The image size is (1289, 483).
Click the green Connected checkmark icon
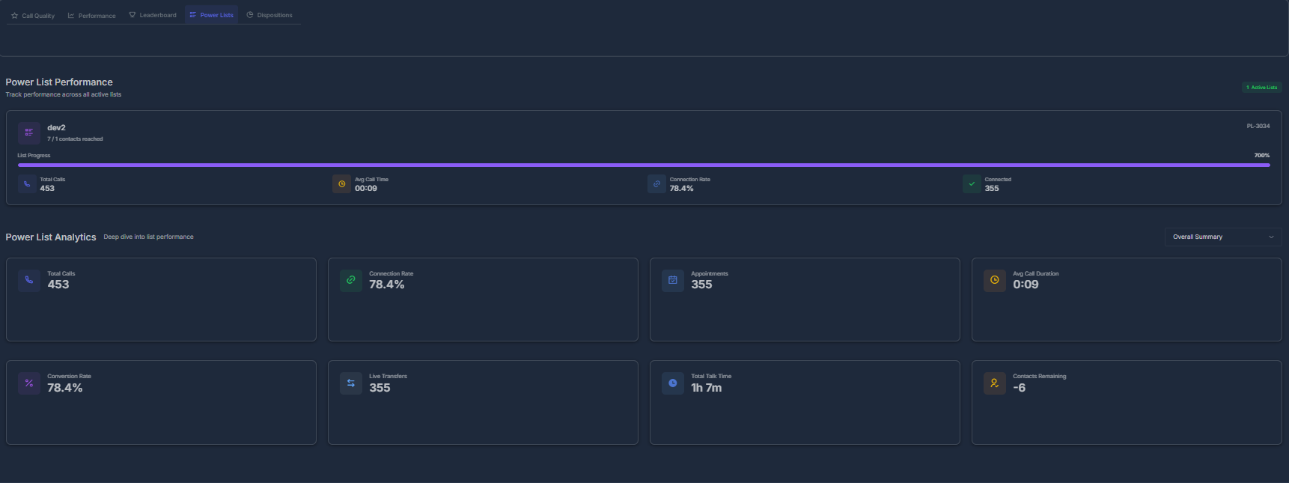(971, 183)
